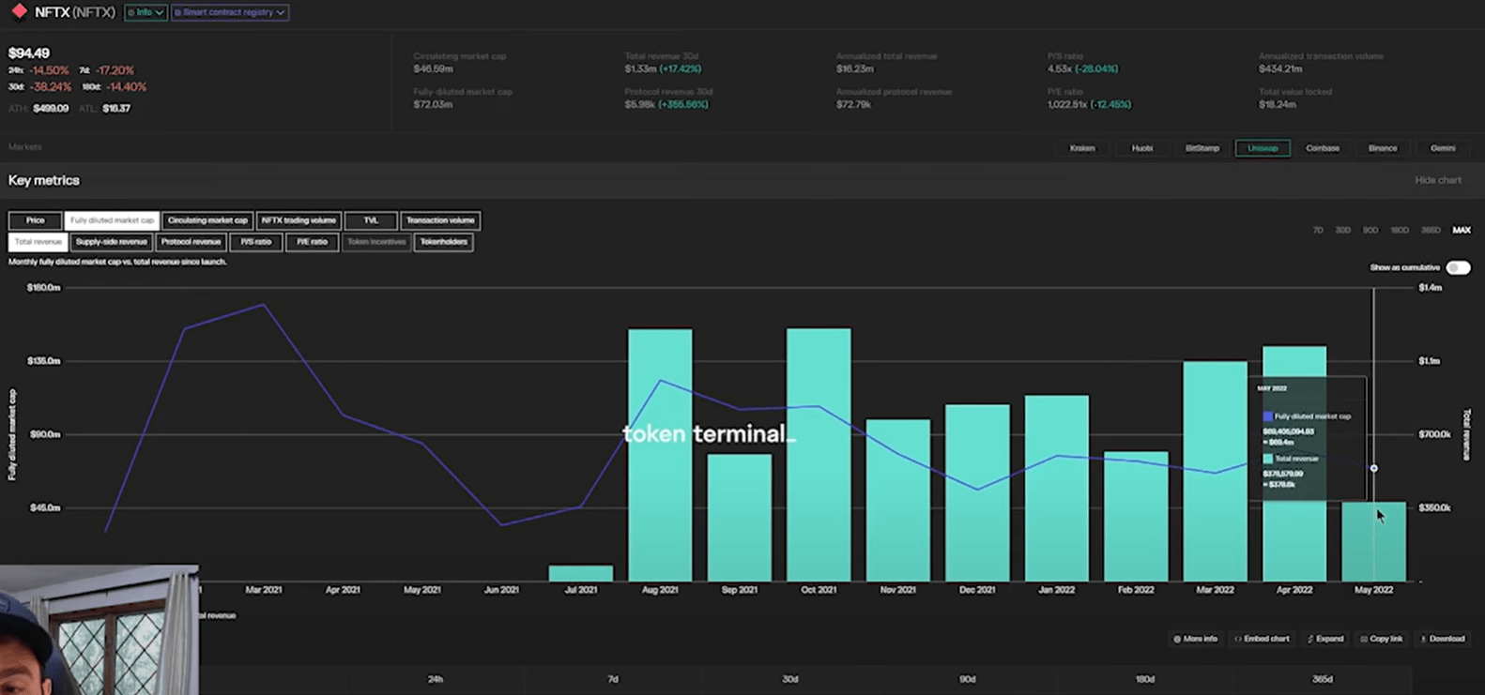The image size is (1485, 695).
Task: Toggle the Circulating market cap metric
Action: (x=207, y=220)
